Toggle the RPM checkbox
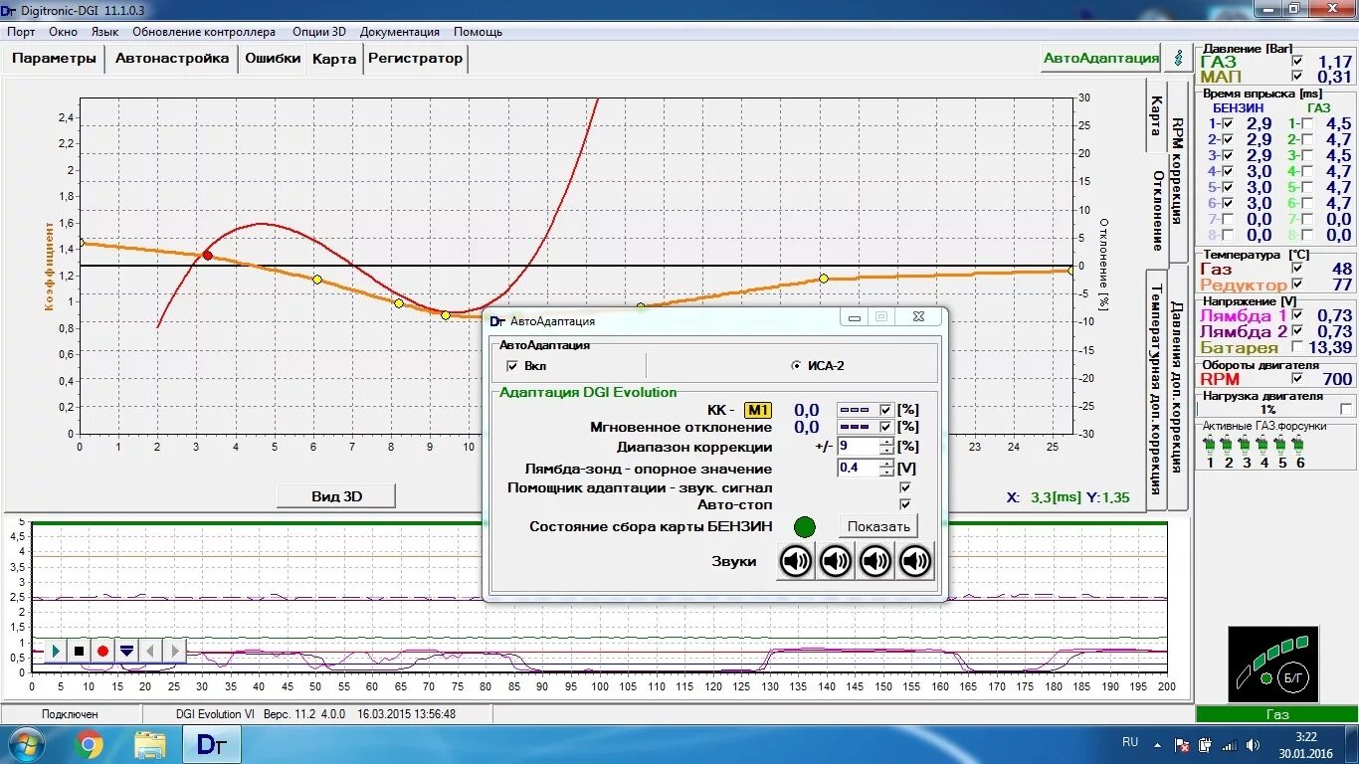 (1296, 378)
